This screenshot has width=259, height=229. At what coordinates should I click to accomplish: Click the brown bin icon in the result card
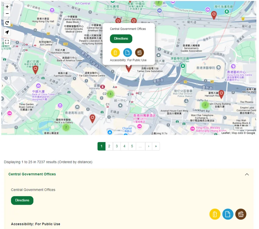point(241,214)
